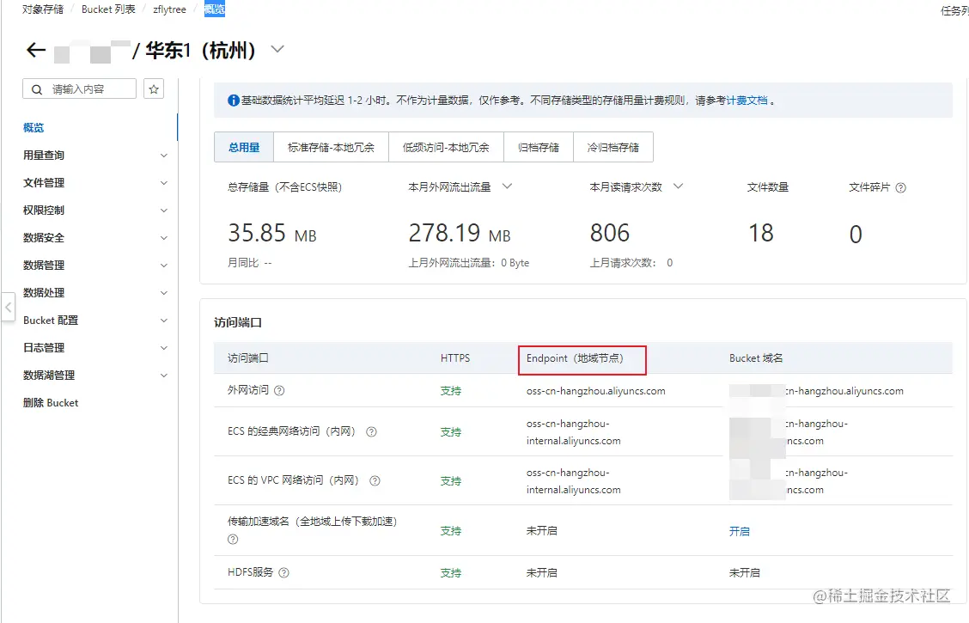Viewport: 969px width, 623px height.
Task: Click ECS VPC network internal endpoint text
Action: [x=574, y=481]
